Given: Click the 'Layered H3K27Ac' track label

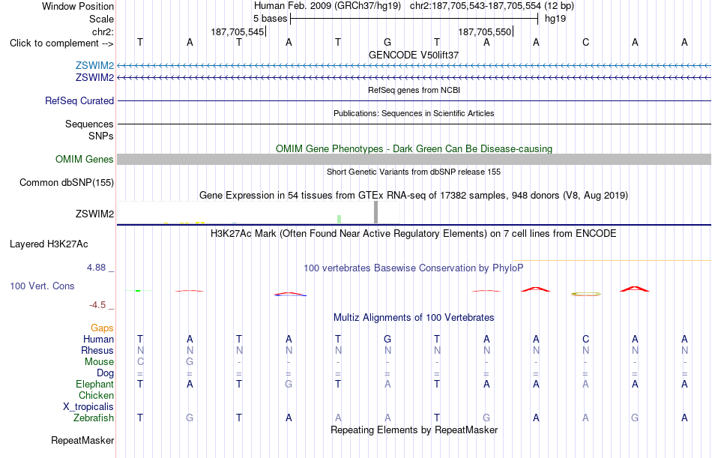Looking at the screenshot, I should click(x=49, y=244).
